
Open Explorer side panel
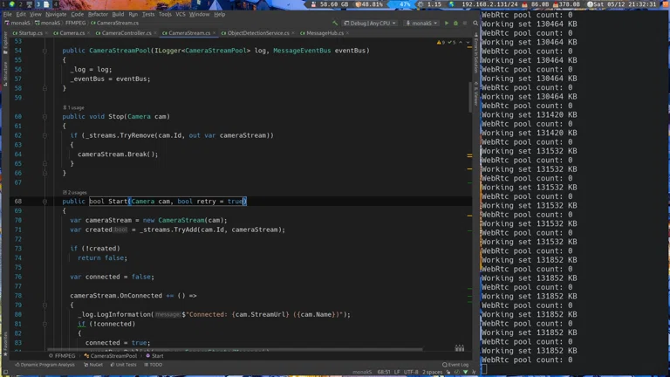5,42
